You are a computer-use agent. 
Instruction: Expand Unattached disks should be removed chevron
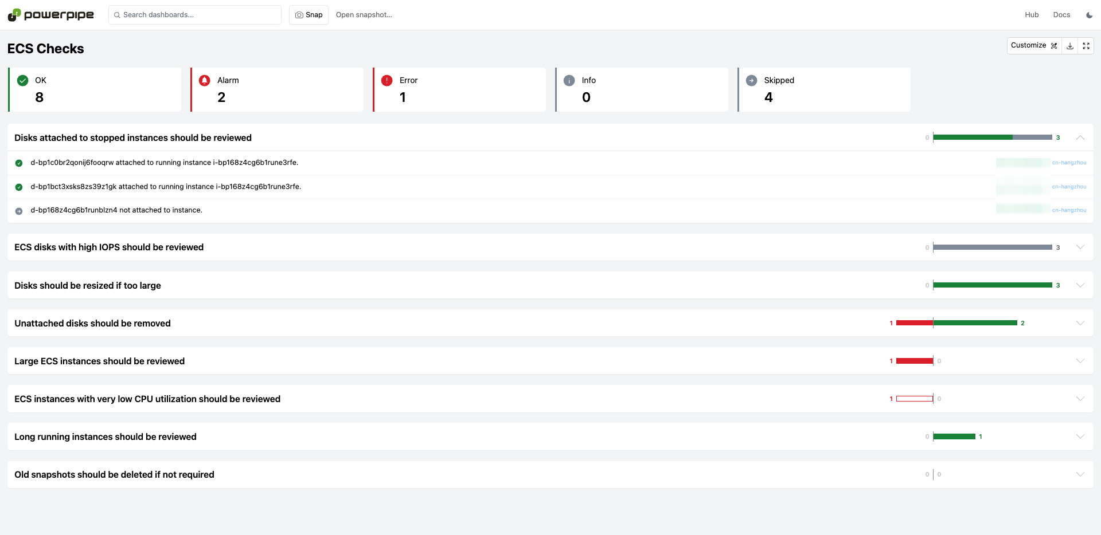(1080, 323)
